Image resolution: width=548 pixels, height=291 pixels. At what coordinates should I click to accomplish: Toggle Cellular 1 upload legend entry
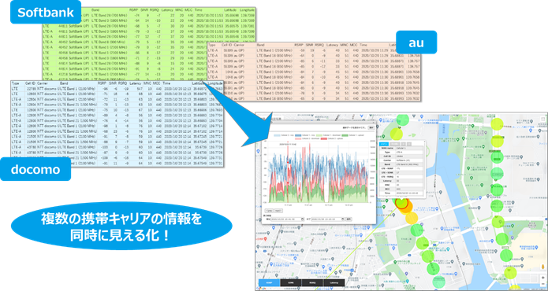[x=352, y=135]
